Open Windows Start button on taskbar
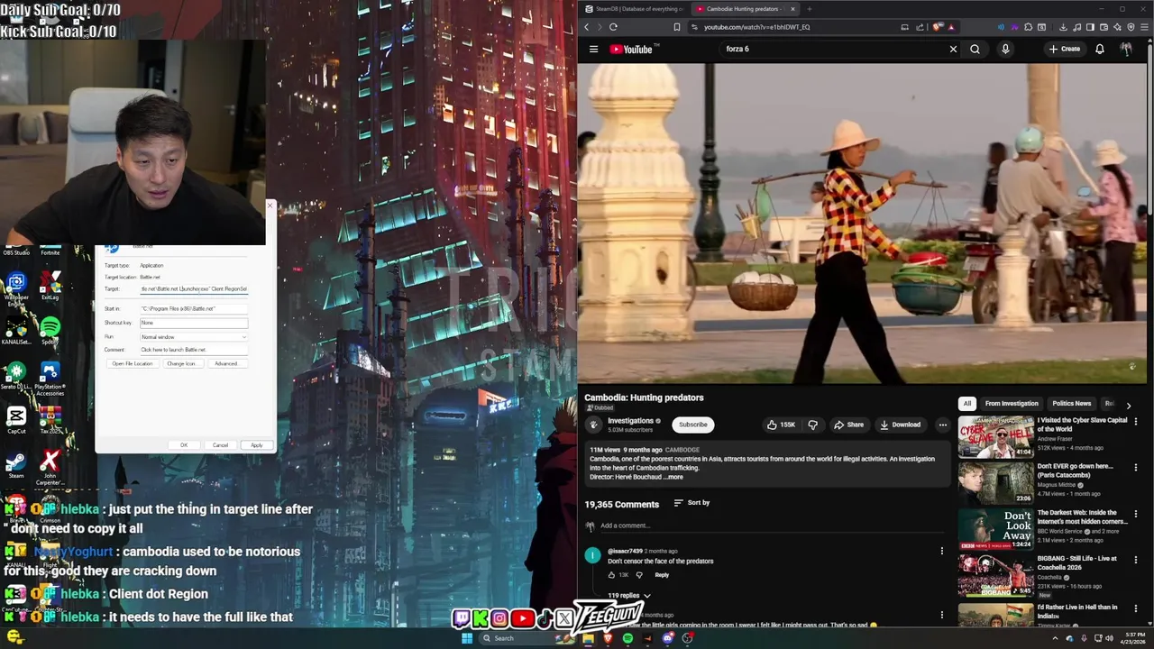 click(467, 638)
